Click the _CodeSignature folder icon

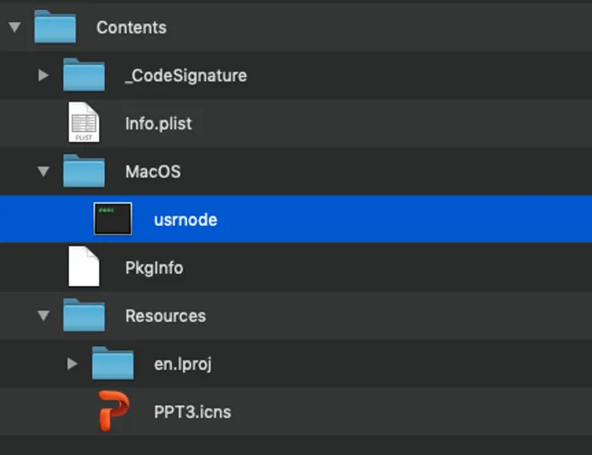click(x=84, y=75)
